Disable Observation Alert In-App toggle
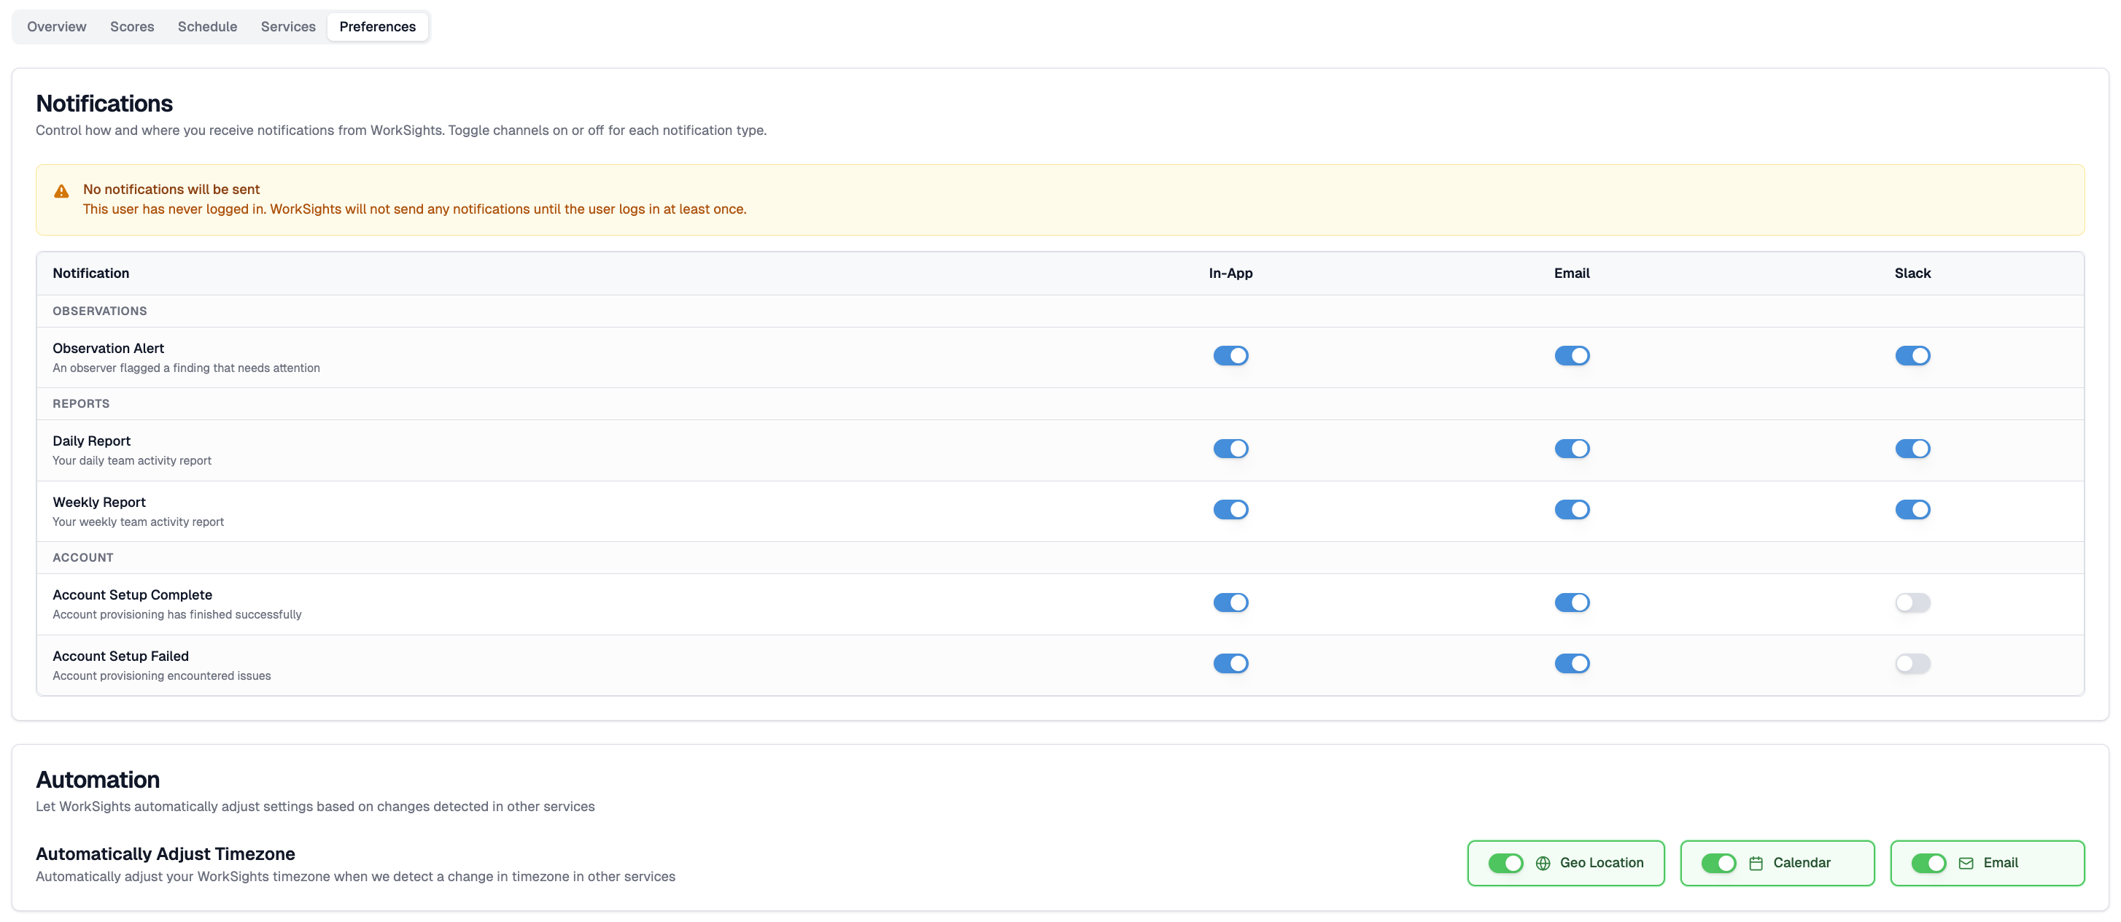2121x922 pixels. coord(1230,356)
